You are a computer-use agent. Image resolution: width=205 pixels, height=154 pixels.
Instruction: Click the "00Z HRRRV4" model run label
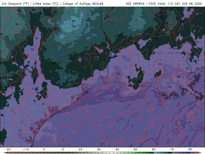(x=135, y=4)
